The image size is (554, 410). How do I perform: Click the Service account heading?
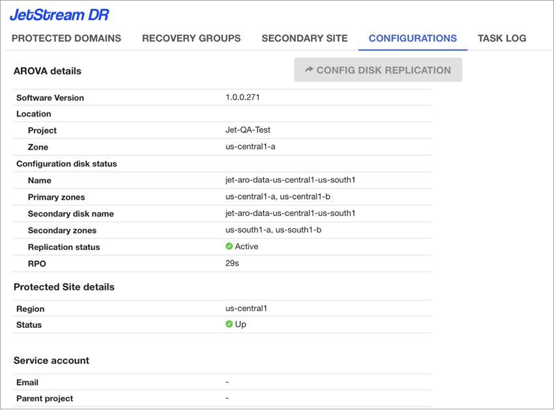coord(51,361)
